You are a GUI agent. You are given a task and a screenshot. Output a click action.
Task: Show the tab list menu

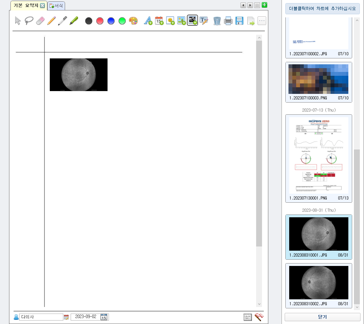point(257,5)
